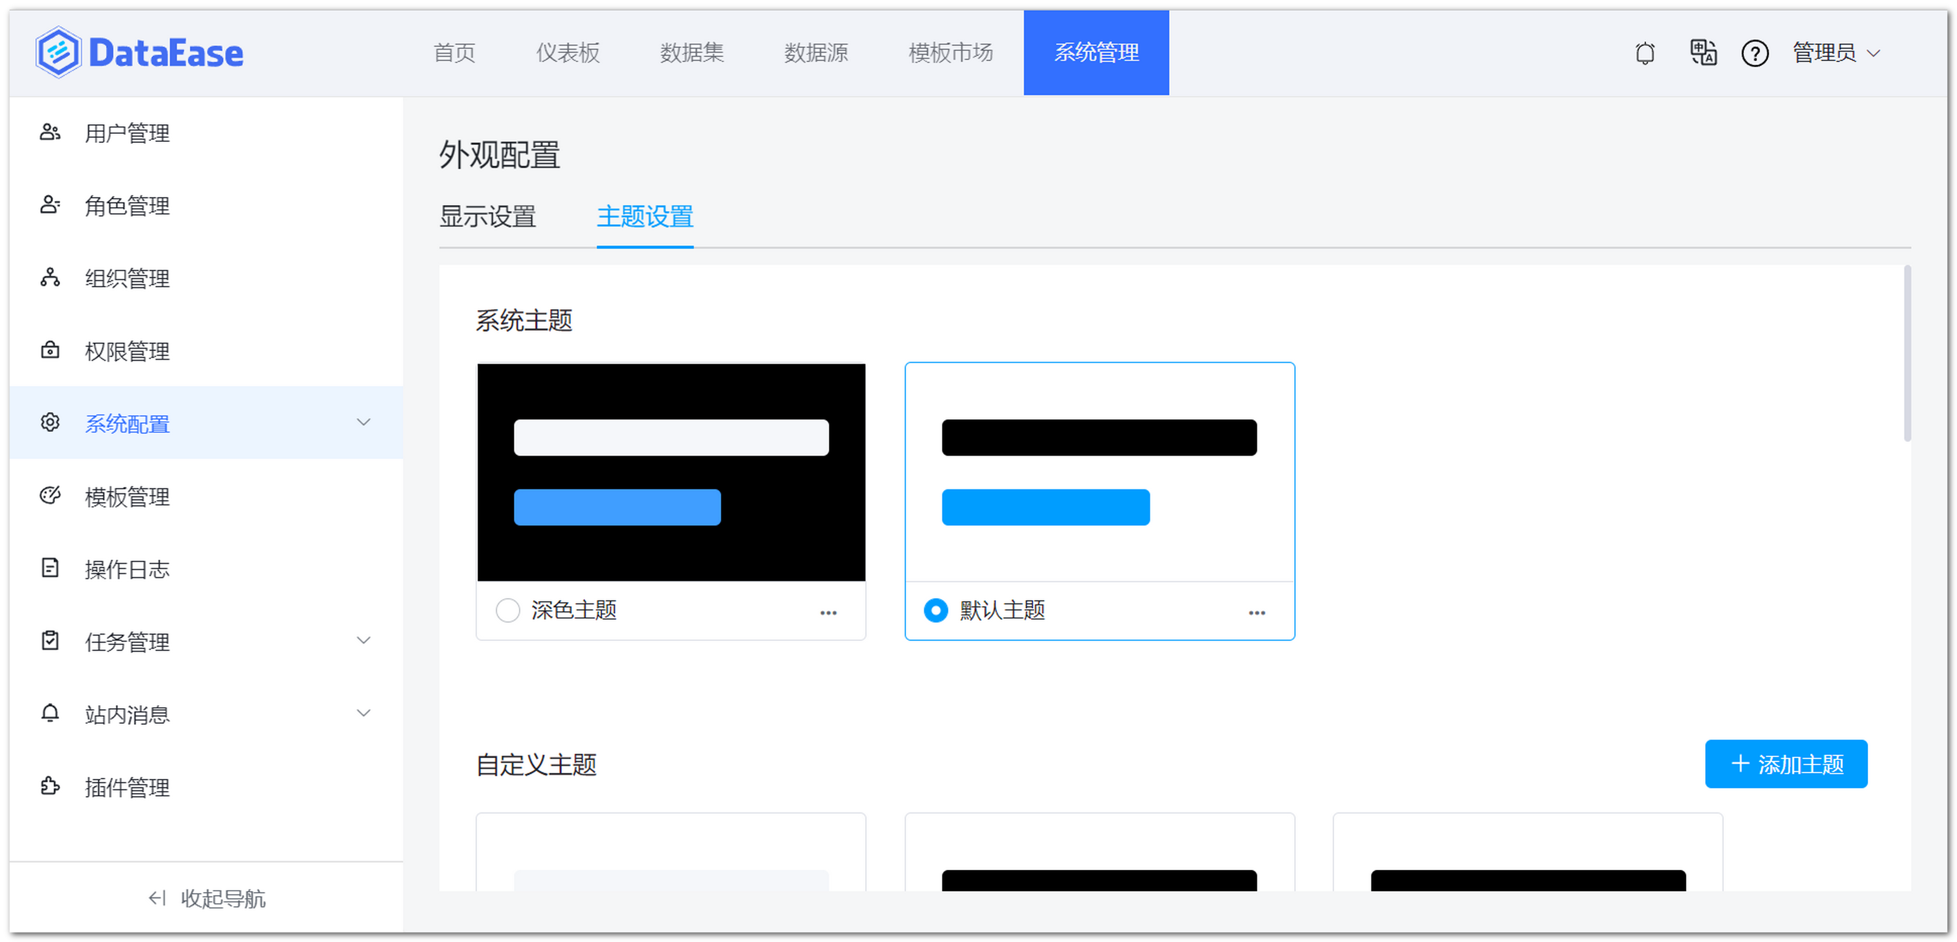Image resolution: width=1957 pixels, height=942 pixels.
Task: Click the DataEase brand name text
Action: 166,53
